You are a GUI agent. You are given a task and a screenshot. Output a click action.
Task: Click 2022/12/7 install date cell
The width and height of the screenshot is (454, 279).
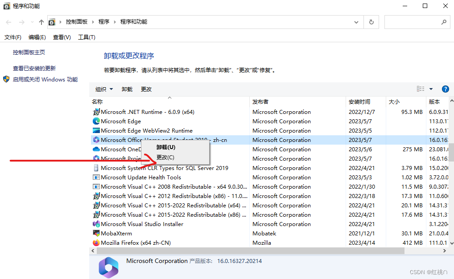(362, 112)
